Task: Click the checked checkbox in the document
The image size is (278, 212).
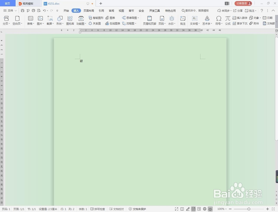Action: (x=81, y=61)
